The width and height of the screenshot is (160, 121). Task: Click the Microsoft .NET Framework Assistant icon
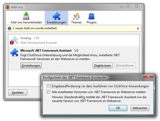coord(14,53)
